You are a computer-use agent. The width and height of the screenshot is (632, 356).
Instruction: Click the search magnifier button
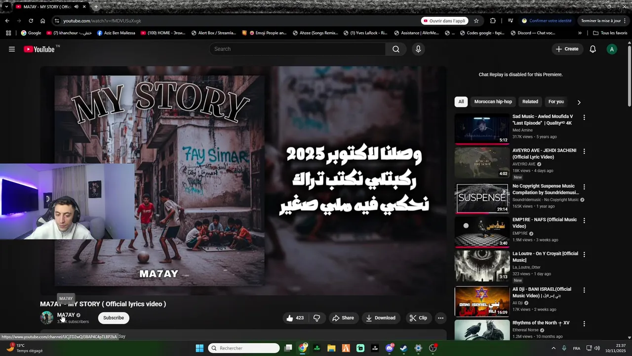tap(396, 49)
